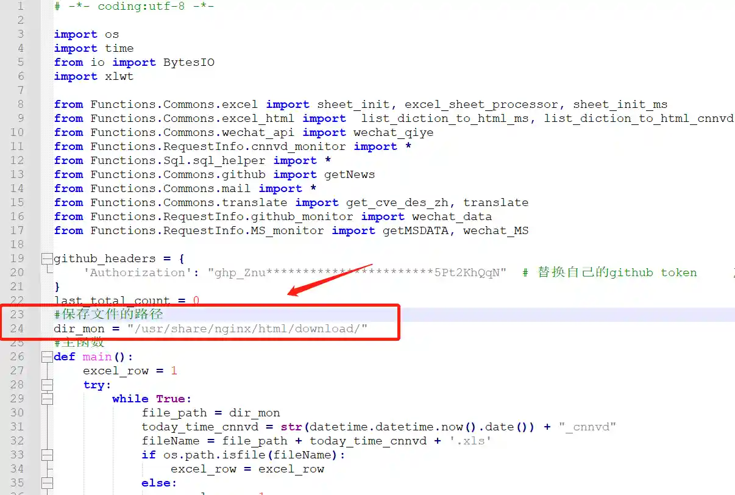This screenshot has height=495, width=735.
Task: Click 'excel_row = 1' on line 27
Action: click(x=130, y=371)
